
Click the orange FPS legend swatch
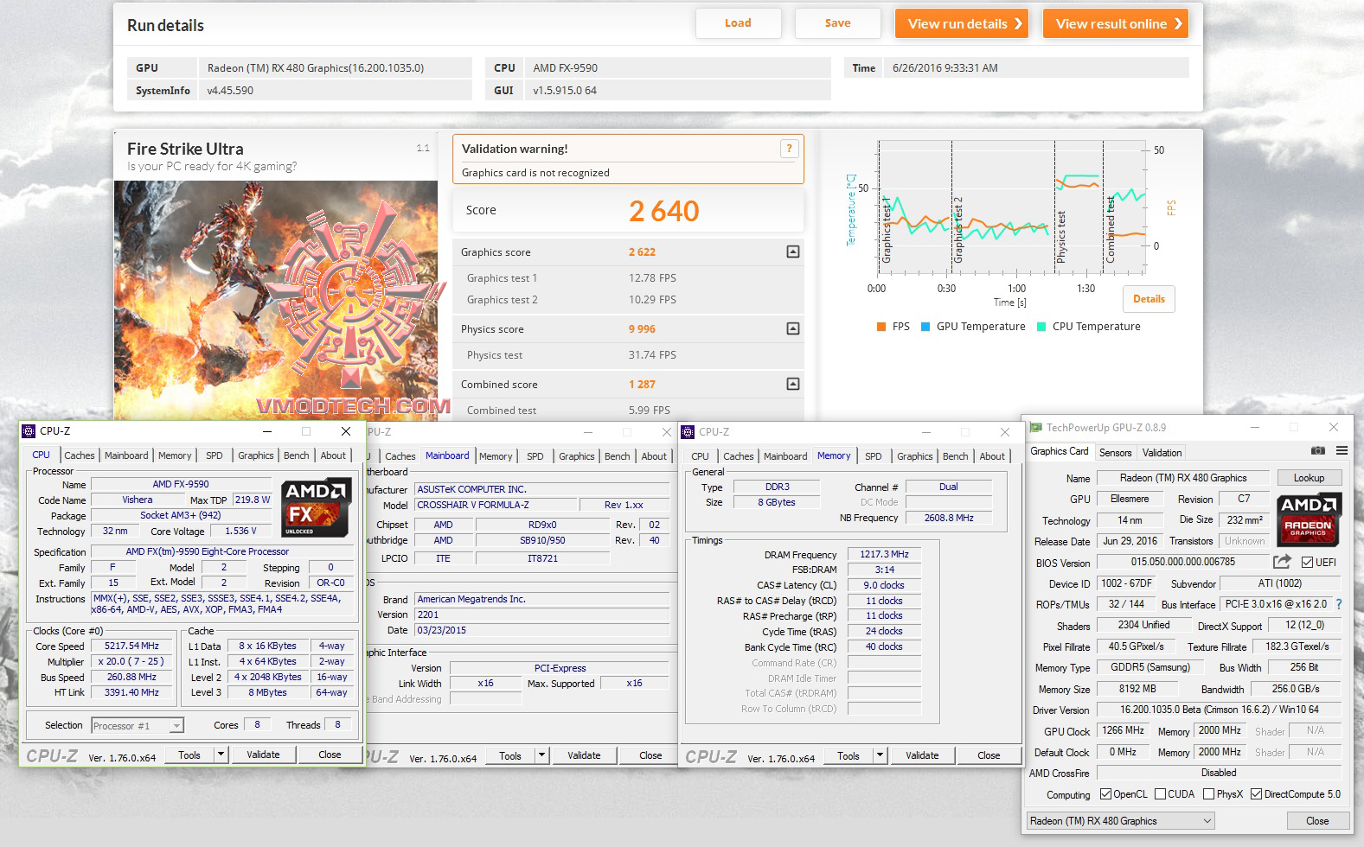881,327
